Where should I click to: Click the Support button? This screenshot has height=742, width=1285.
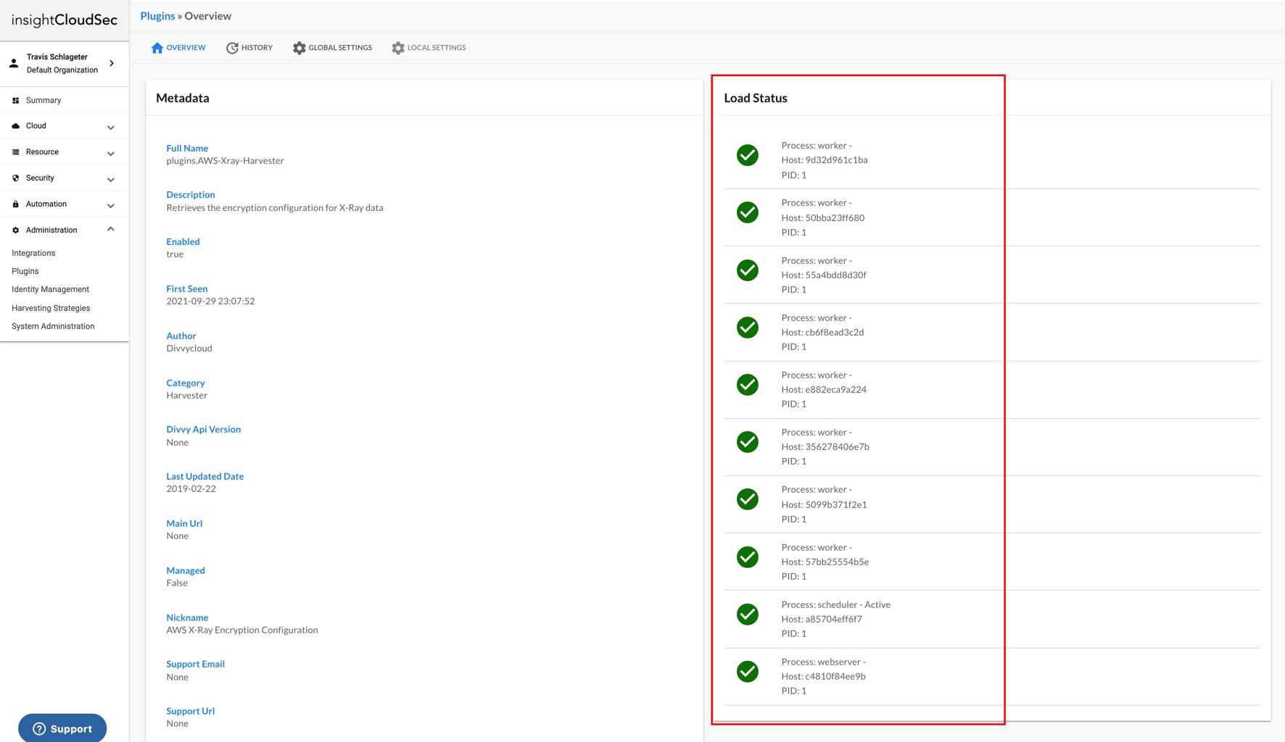(62, 728)
